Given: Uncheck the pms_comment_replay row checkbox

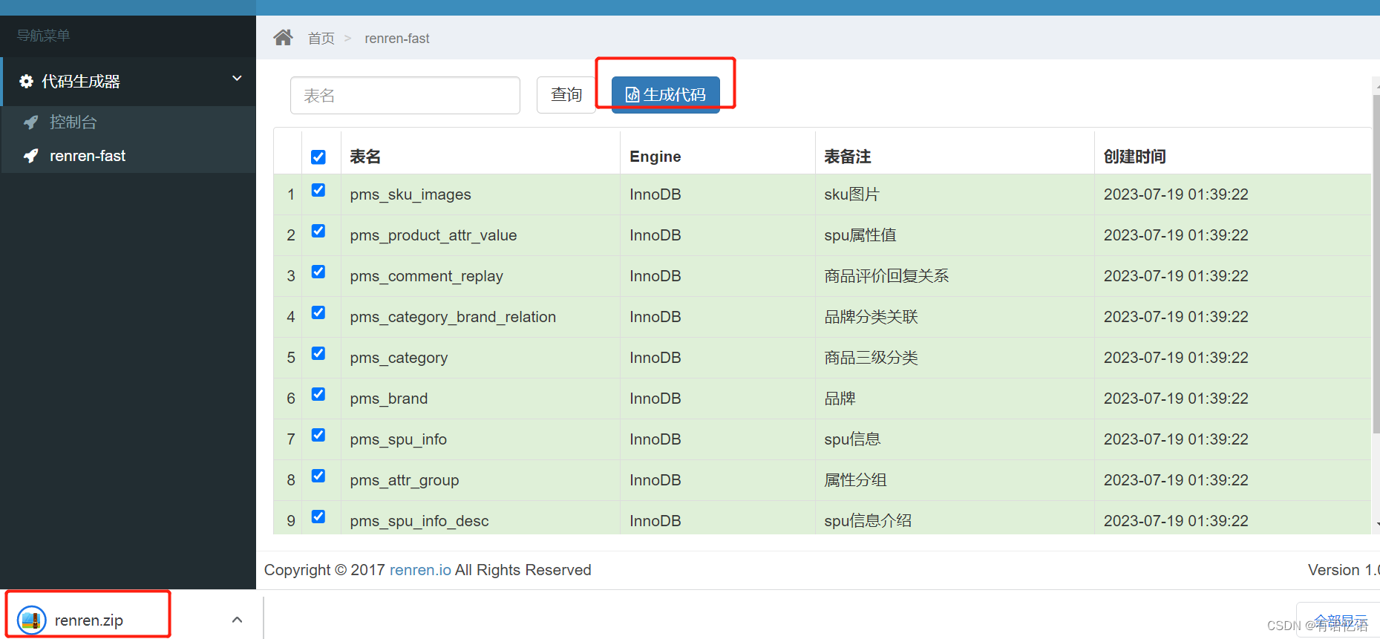Looking at the screenshot, I should pos(318,272).
